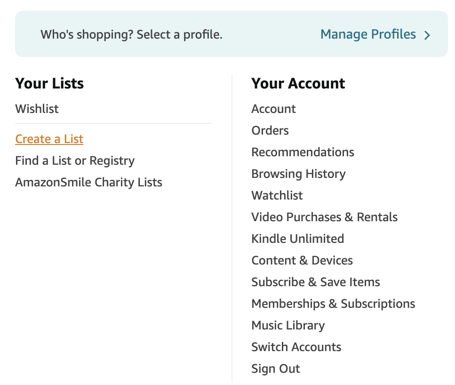Click Sign Out
455x385 pixels.
(276, 369)
